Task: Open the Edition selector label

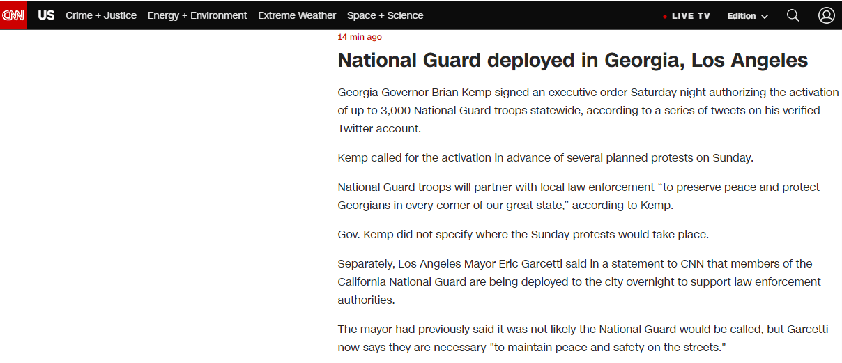Action: [741, 16]
